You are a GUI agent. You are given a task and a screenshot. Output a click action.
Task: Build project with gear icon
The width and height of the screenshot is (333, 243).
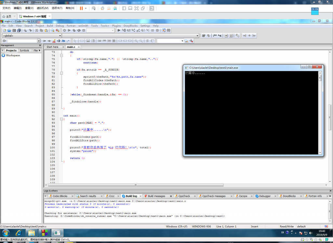[x=64, y=30]
